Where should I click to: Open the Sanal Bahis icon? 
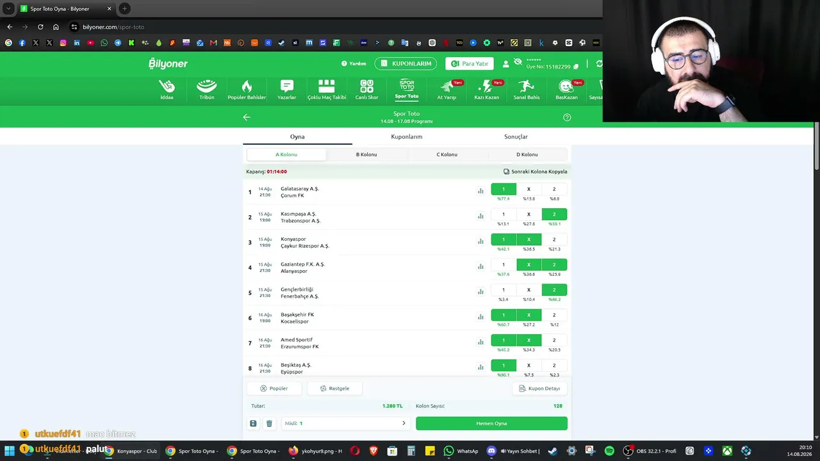[527, 90]
